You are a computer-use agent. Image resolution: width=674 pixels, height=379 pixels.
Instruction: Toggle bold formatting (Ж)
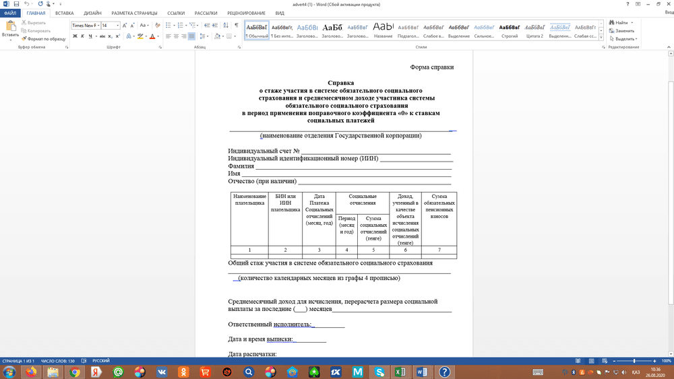pyautogui.click(x=75, y=36)
